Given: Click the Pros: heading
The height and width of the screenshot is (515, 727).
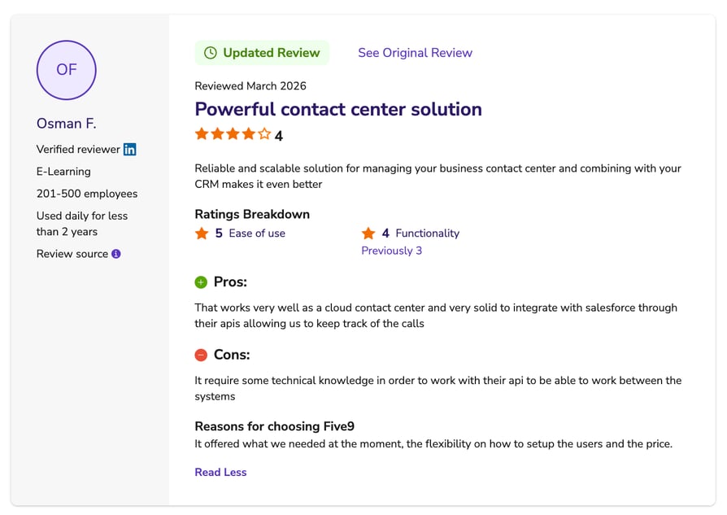Looking at the screenshot, I should pyautogui.click(x=230, y=282).
